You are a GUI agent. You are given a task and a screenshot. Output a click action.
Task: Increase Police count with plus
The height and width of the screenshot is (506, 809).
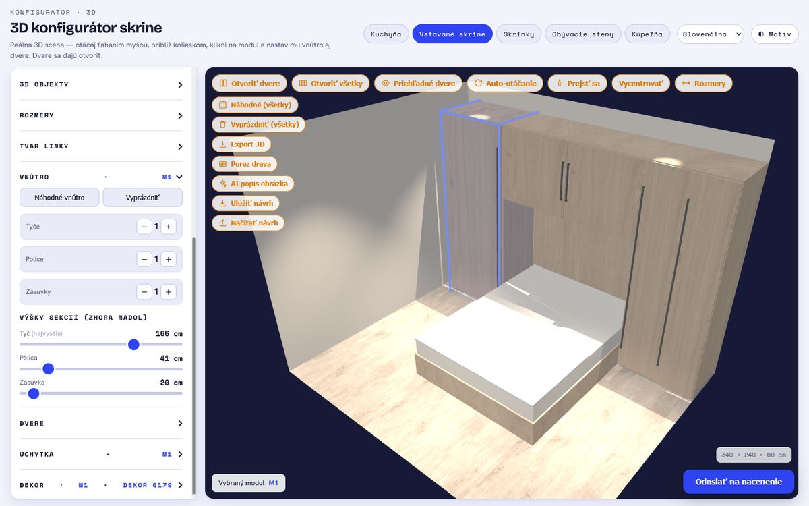(x=169, y=259)
